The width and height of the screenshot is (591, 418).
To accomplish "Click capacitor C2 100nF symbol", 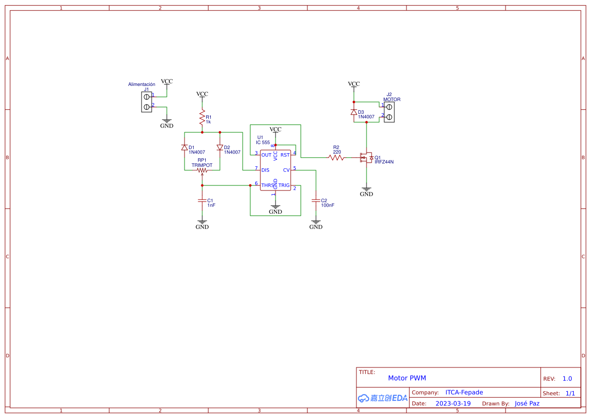I will (x=316, y=201).
